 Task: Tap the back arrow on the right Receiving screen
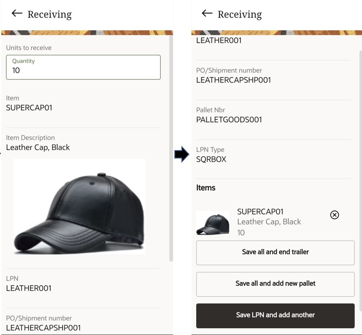click(206, 14)
